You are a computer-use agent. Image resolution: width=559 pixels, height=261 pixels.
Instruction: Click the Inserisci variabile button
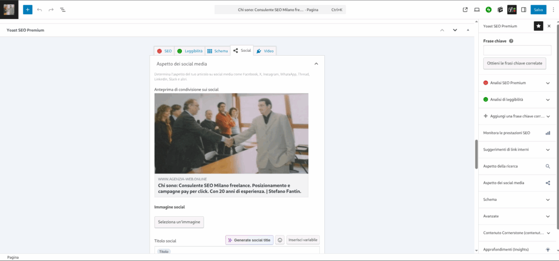[303, 240]
